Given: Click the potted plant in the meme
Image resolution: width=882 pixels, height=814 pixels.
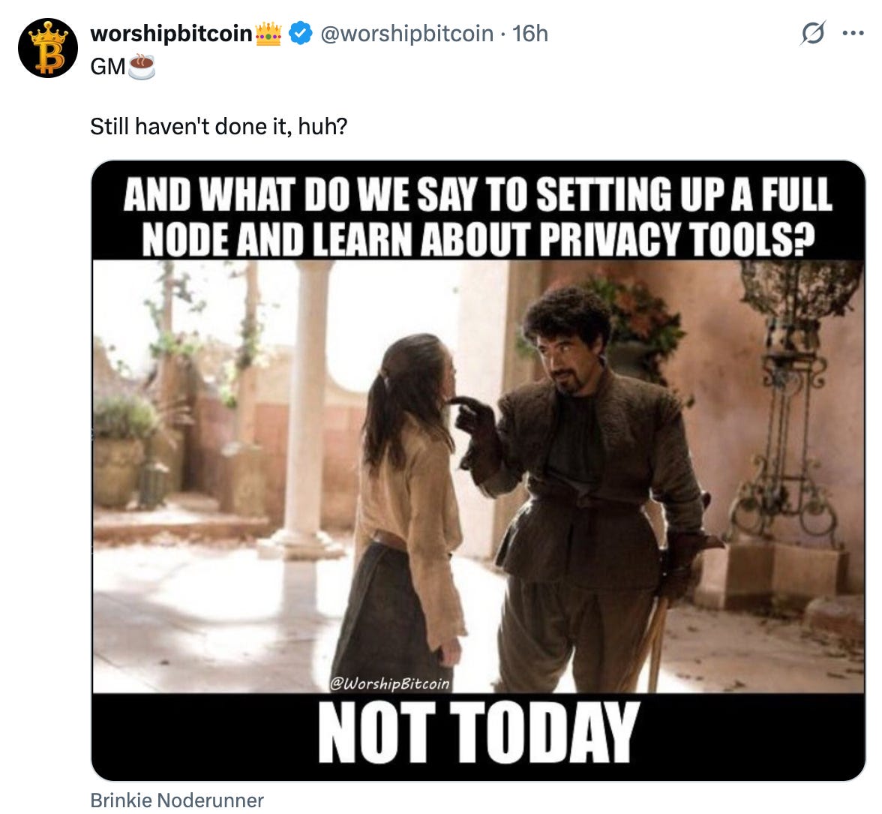Looking at the screenshot, I should pyautogui.click(x=120, y=450).
